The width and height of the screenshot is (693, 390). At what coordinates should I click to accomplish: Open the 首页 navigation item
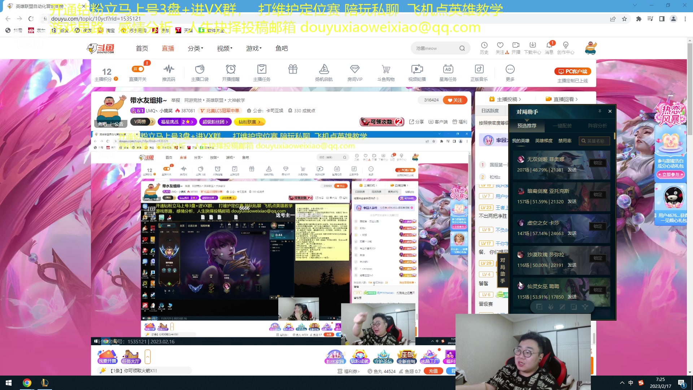142,48
